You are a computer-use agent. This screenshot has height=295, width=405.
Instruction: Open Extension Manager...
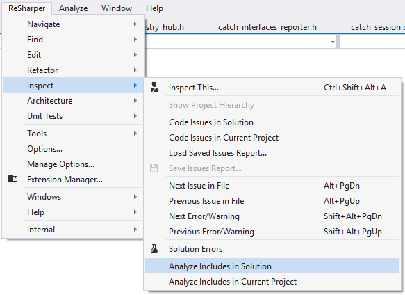(x=73, y=180)
